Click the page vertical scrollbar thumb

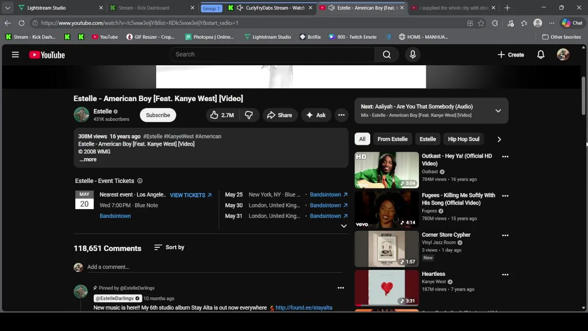(584, 96)
